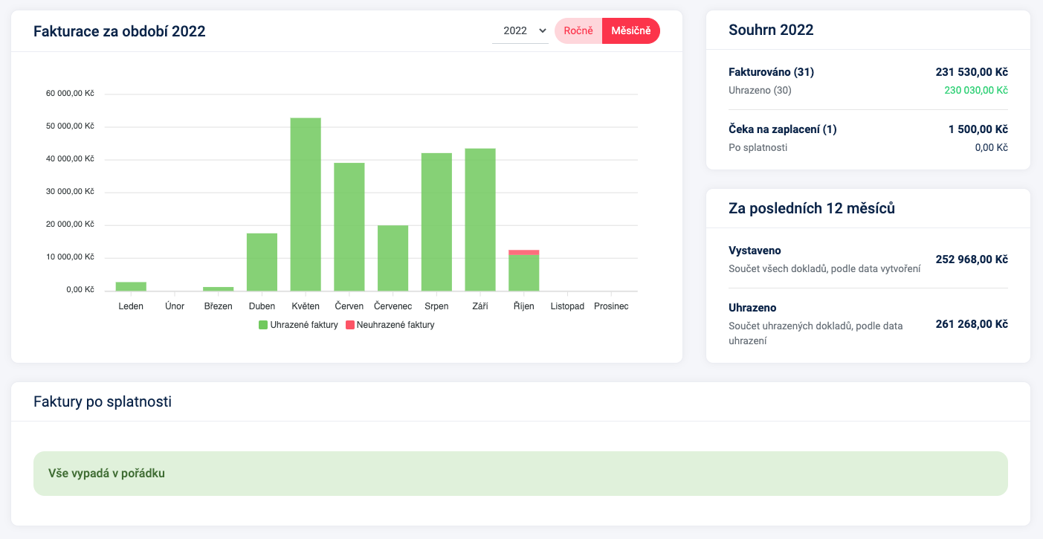This screenshot has width=1043, height=539.
Task: Click the Za posledních 12 měsíců heading
Action: point(812,208)
